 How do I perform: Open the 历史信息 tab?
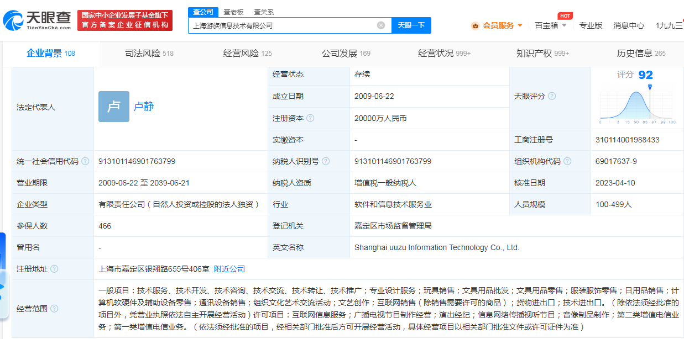[x=641, y=54]
